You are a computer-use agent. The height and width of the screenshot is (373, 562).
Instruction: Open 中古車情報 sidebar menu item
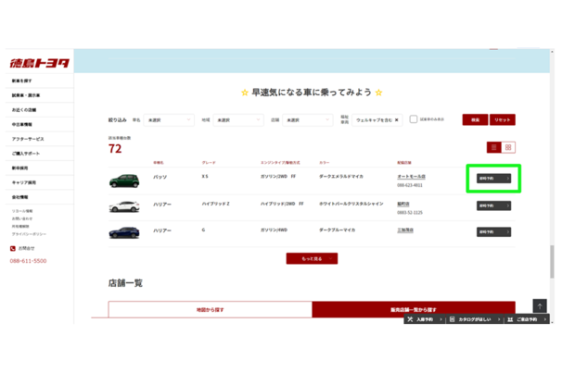22,124
